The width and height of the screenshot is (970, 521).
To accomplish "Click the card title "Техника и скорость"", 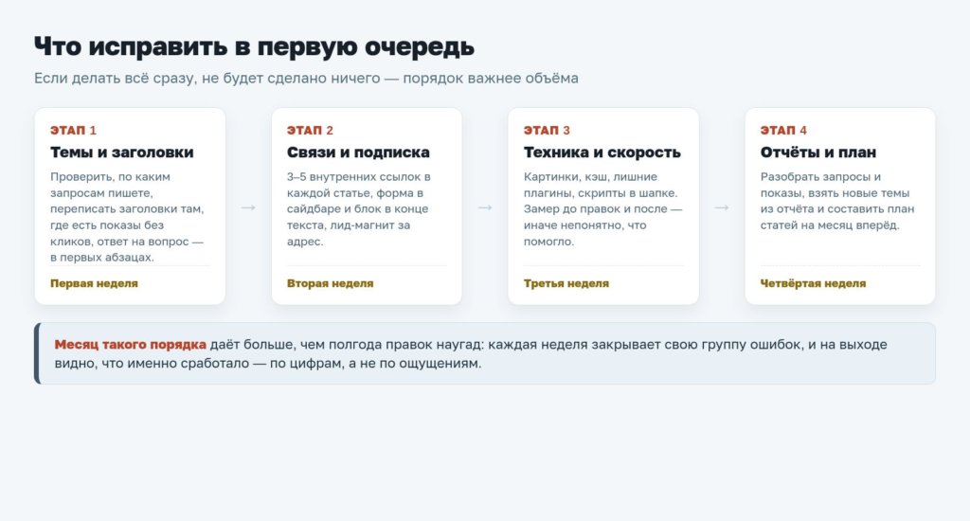I will tap(602, 153).
